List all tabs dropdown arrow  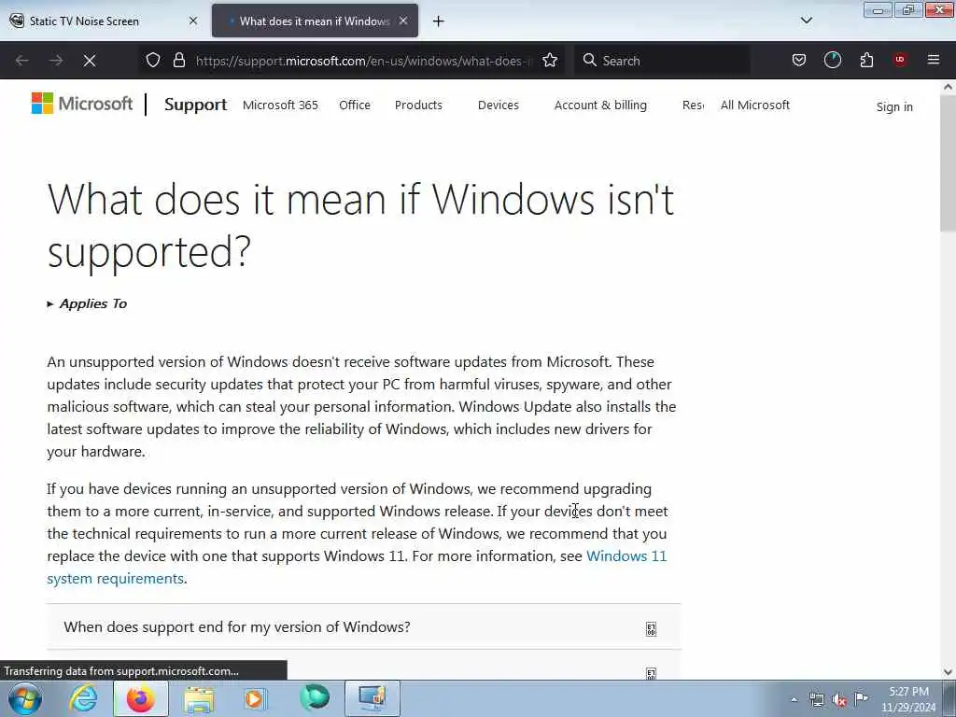(x=807, y=21)
